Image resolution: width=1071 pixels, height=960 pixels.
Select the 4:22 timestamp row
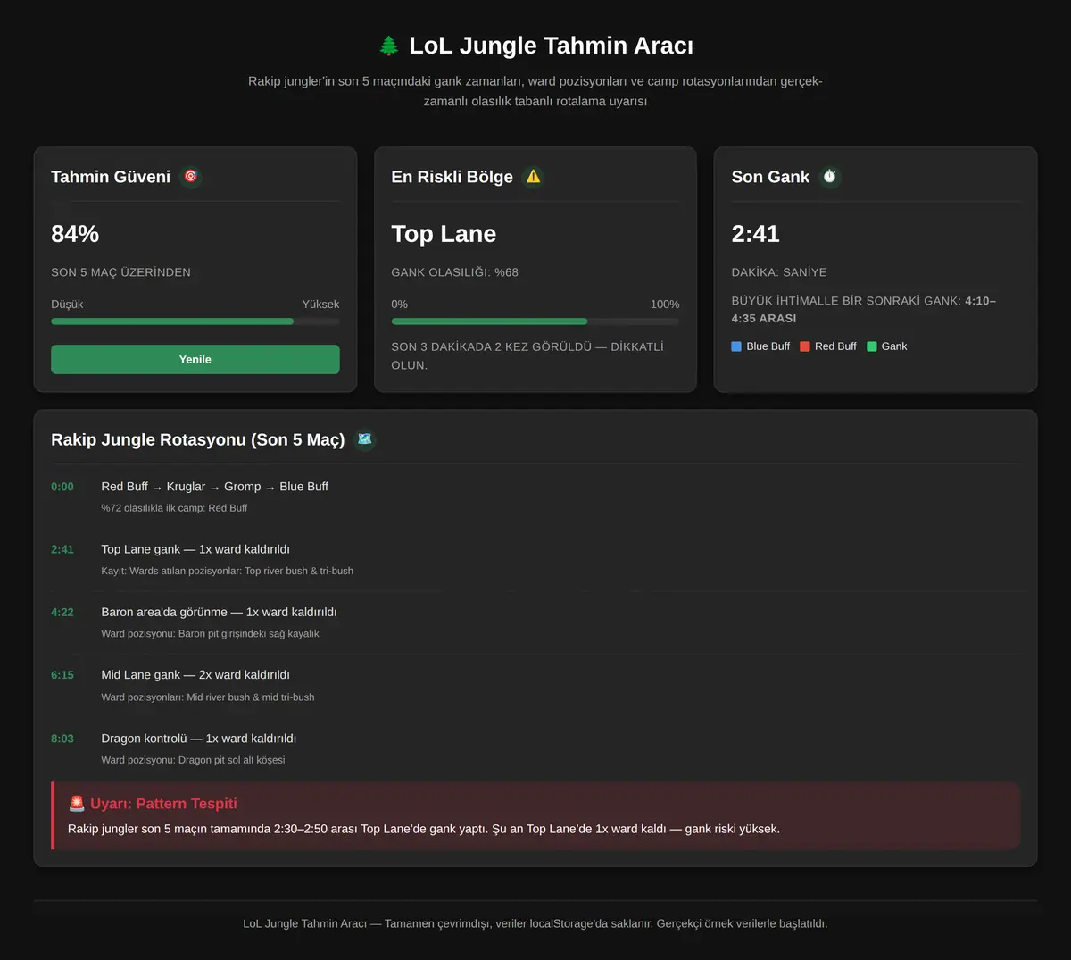[535, 622]
